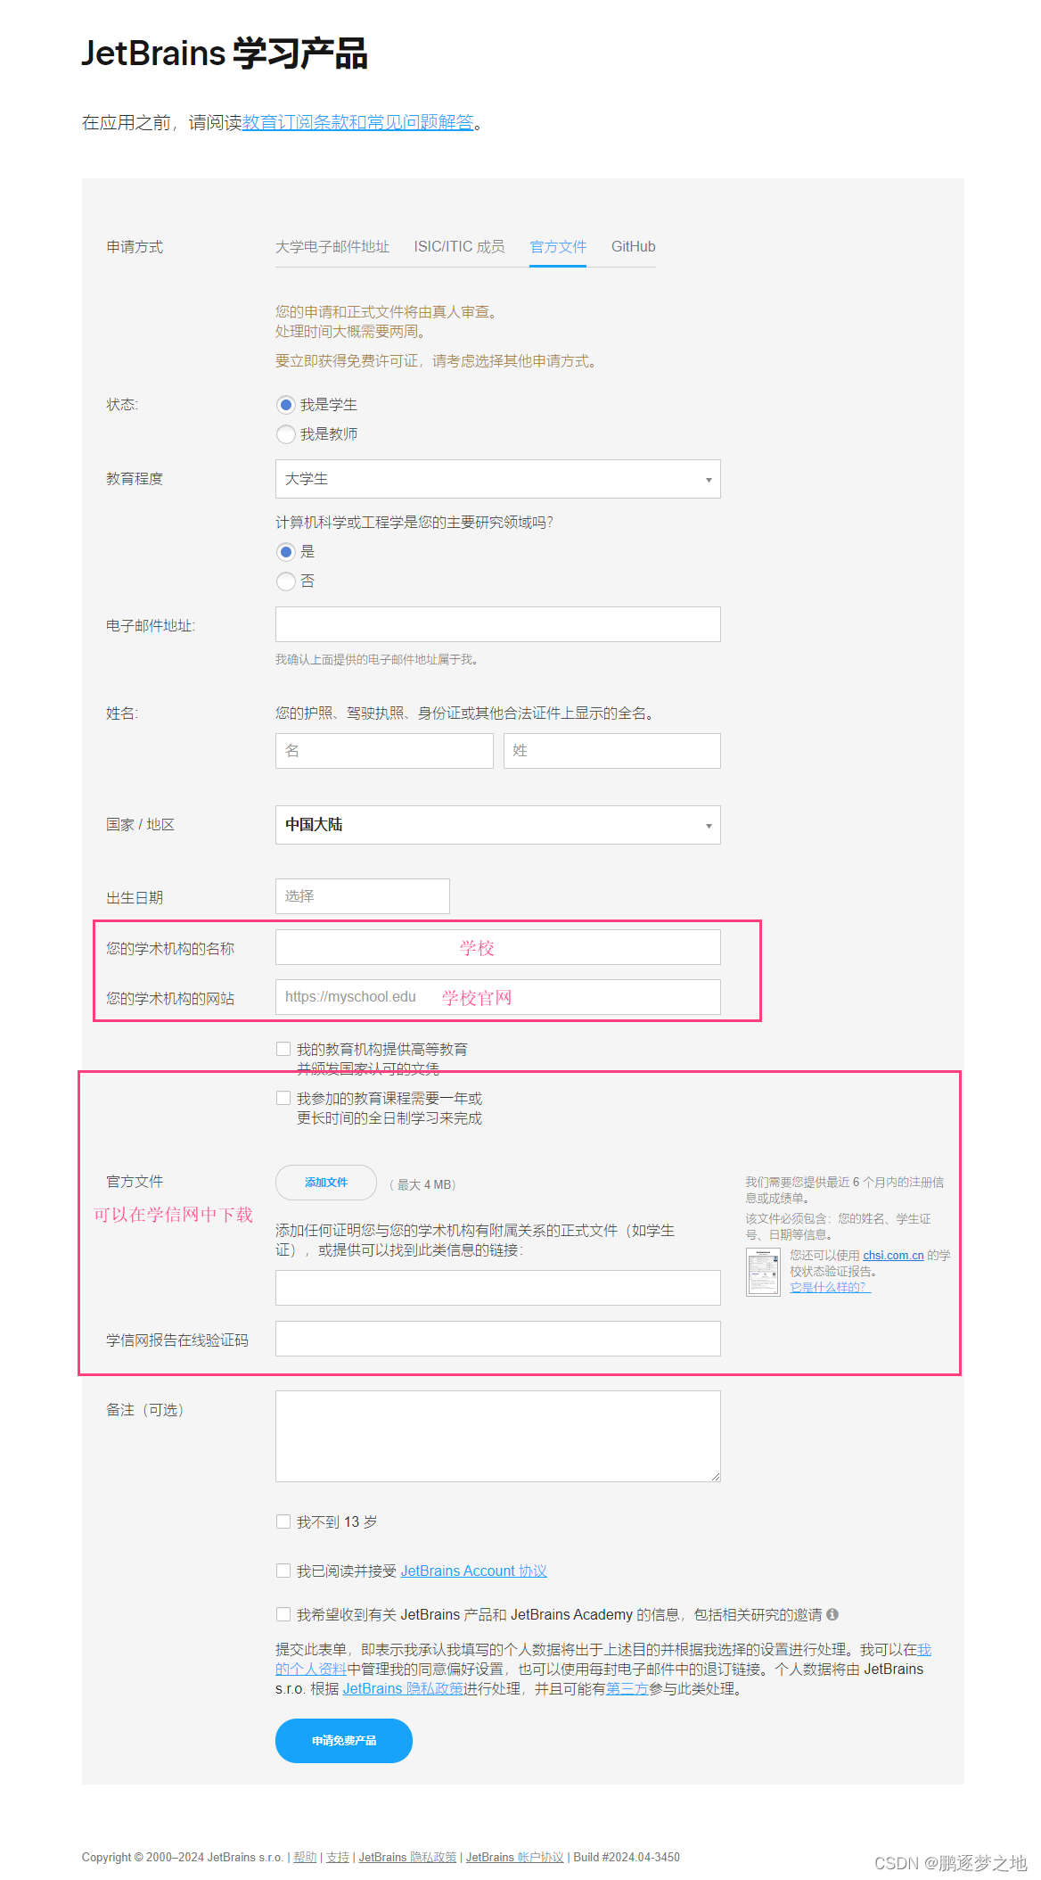Viewport: 1041px width, 1880px height.
Task: Open the 教育程度 dropdown showing 大学生
Action: (497, 479)
